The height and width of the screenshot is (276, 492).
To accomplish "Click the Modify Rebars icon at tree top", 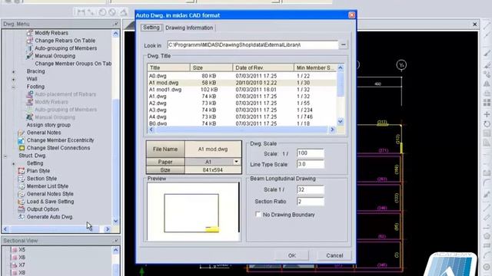I will (29, 32).
